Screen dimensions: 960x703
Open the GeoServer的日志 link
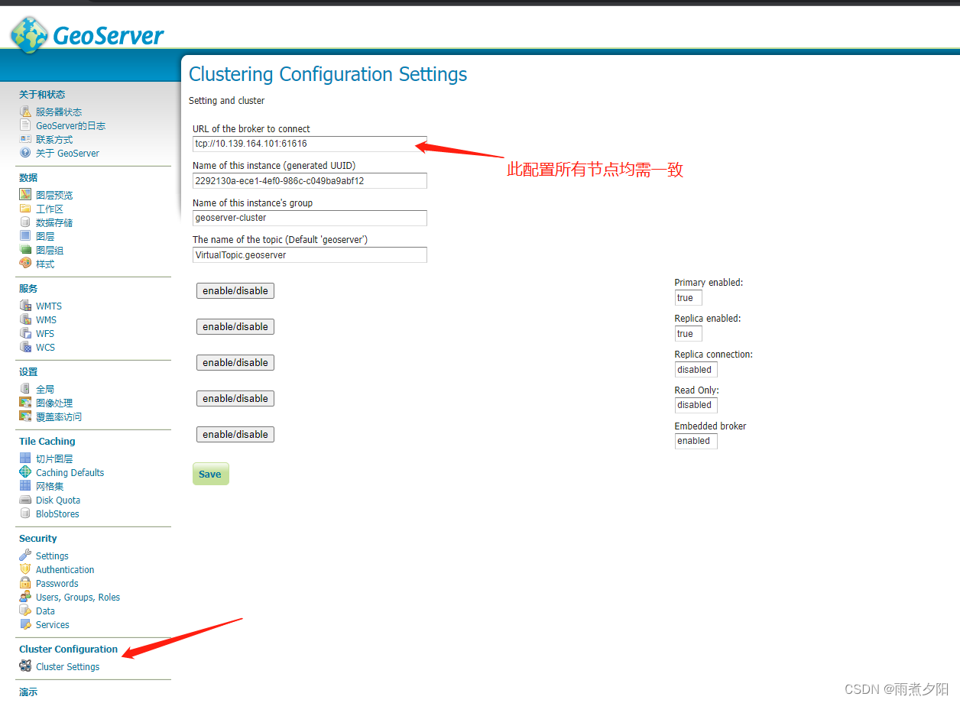(x=70, y=126)
